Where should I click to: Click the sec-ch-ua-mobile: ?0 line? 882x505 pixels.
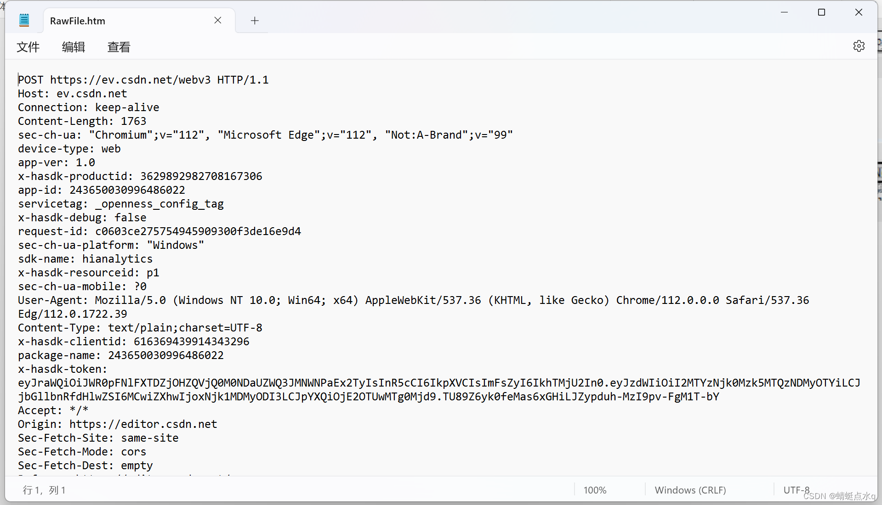82,286
